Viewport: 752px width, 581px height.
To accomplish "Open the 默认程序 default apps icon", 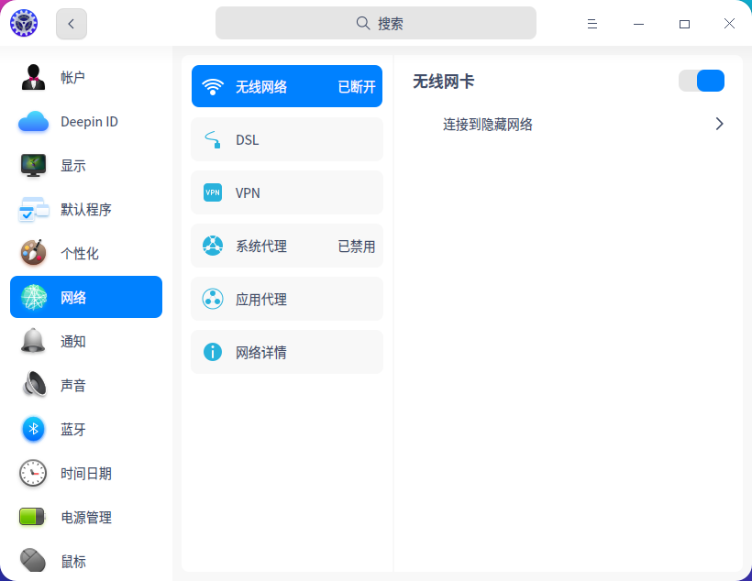I will pos(34,210).
